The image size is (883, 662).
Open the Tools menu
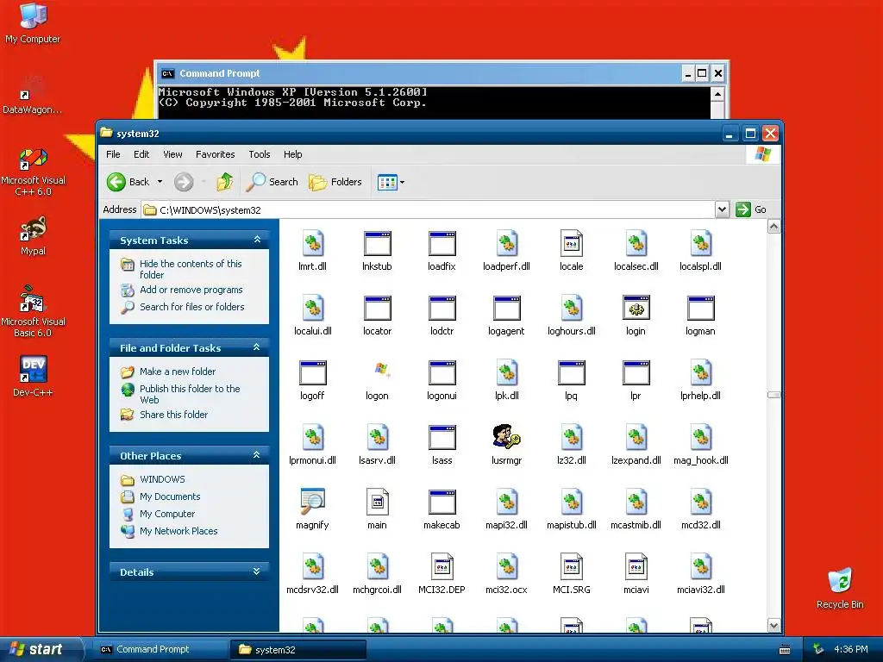click(260, 154)
